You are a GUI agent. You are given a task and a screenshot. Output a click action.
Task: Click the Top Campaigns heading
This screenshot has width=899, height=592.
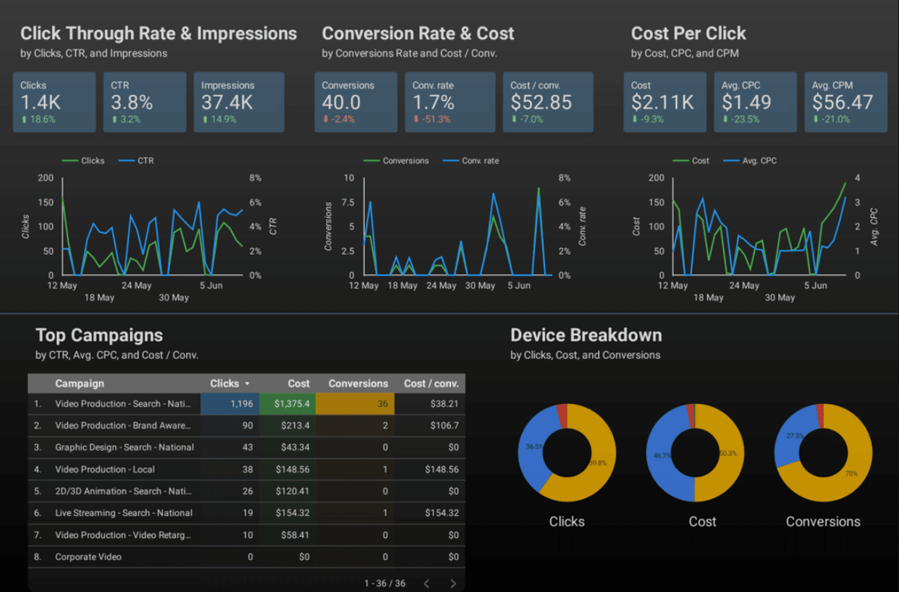pos(99,335)
